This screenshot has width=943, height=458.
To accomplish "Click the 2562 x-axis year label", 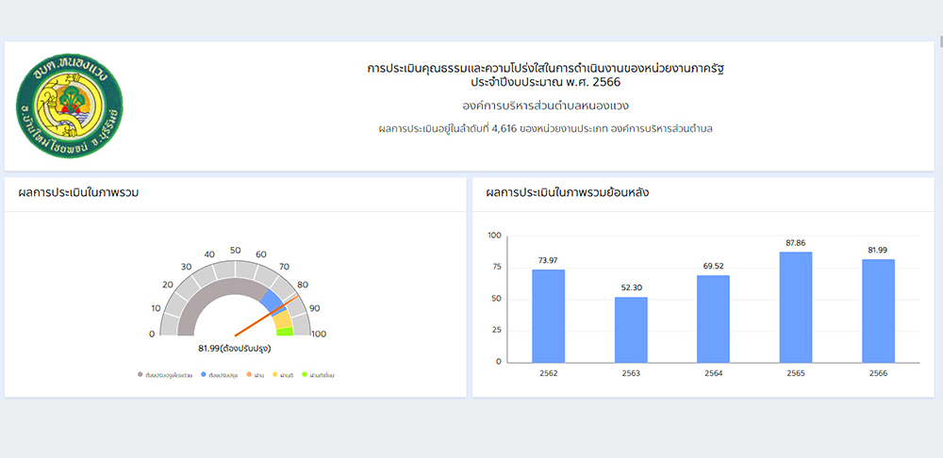I will (x=549, y=373).
